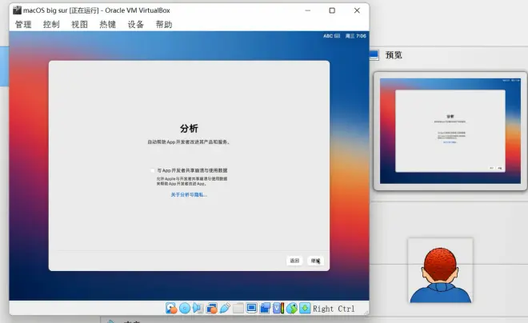The height and width of the screenshot is (323, 528).
Task: Click the 分析 heading text
Action: pos(189,129)
